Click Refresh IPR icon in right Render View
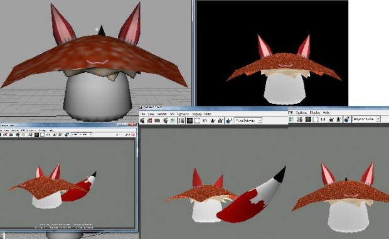 coord(292,119)
